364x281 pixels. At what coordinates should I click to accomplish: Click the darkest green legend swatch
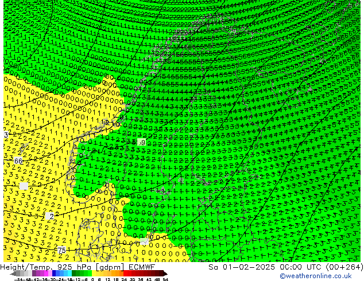74,273
